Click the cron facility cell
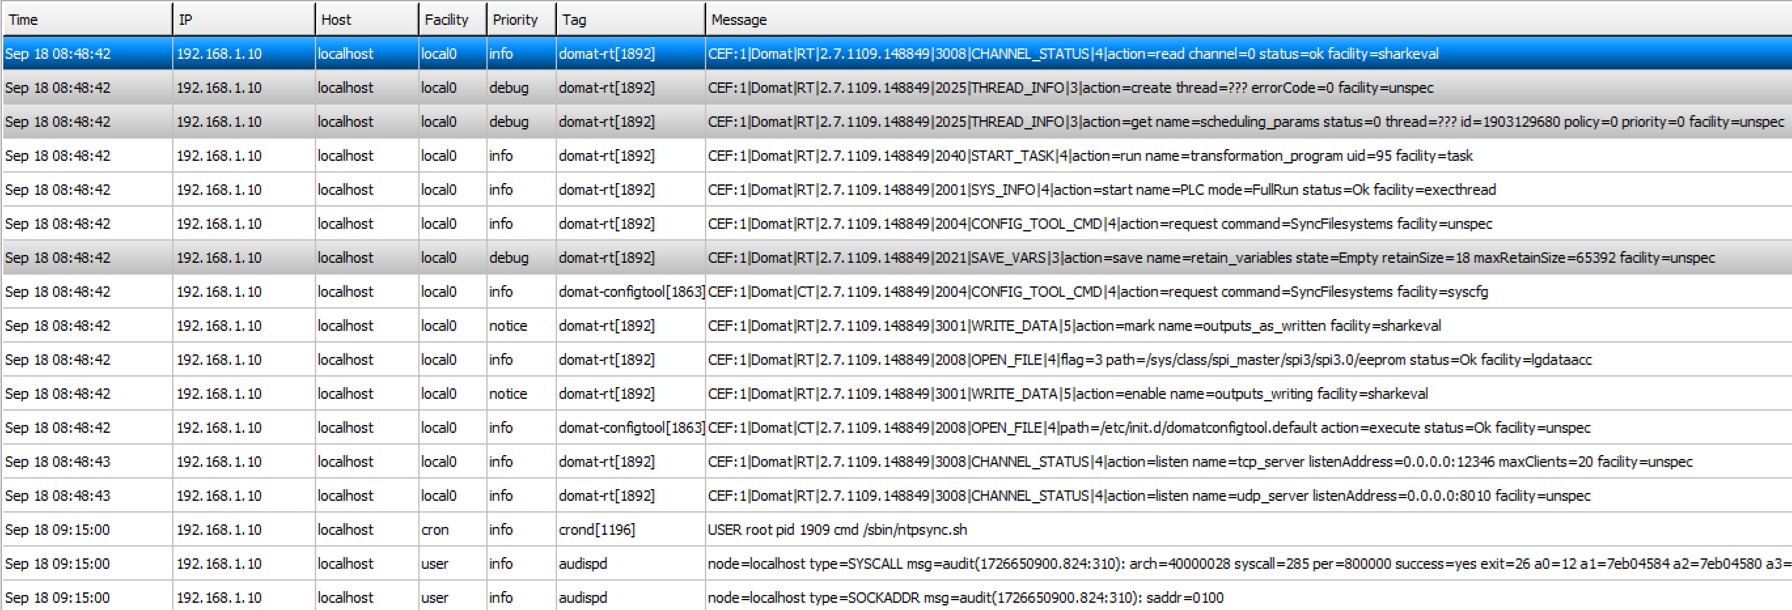 pos(435,530)
